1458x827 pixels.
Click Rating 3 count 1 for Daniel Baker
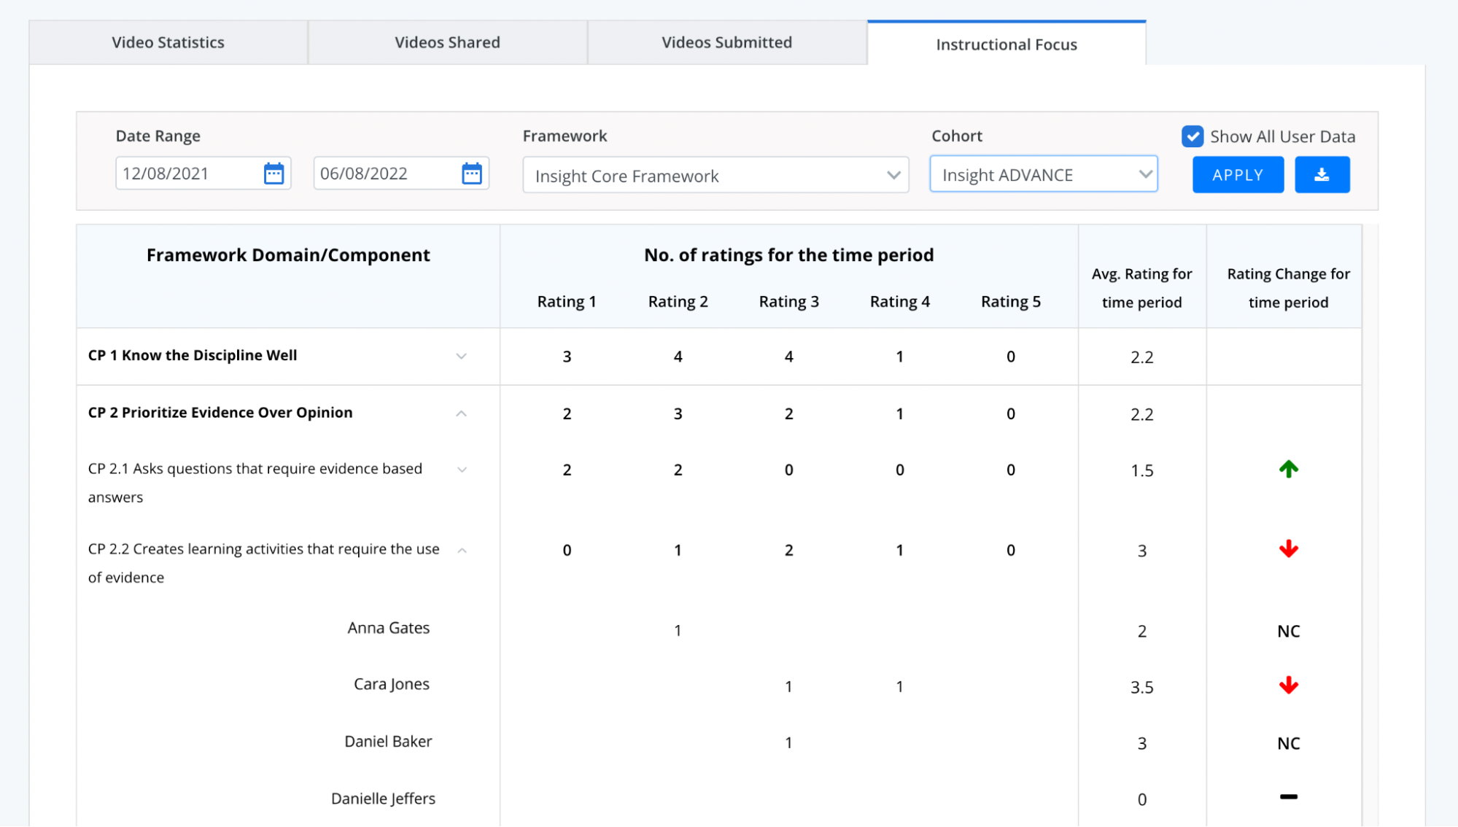[x=788, y=743]
